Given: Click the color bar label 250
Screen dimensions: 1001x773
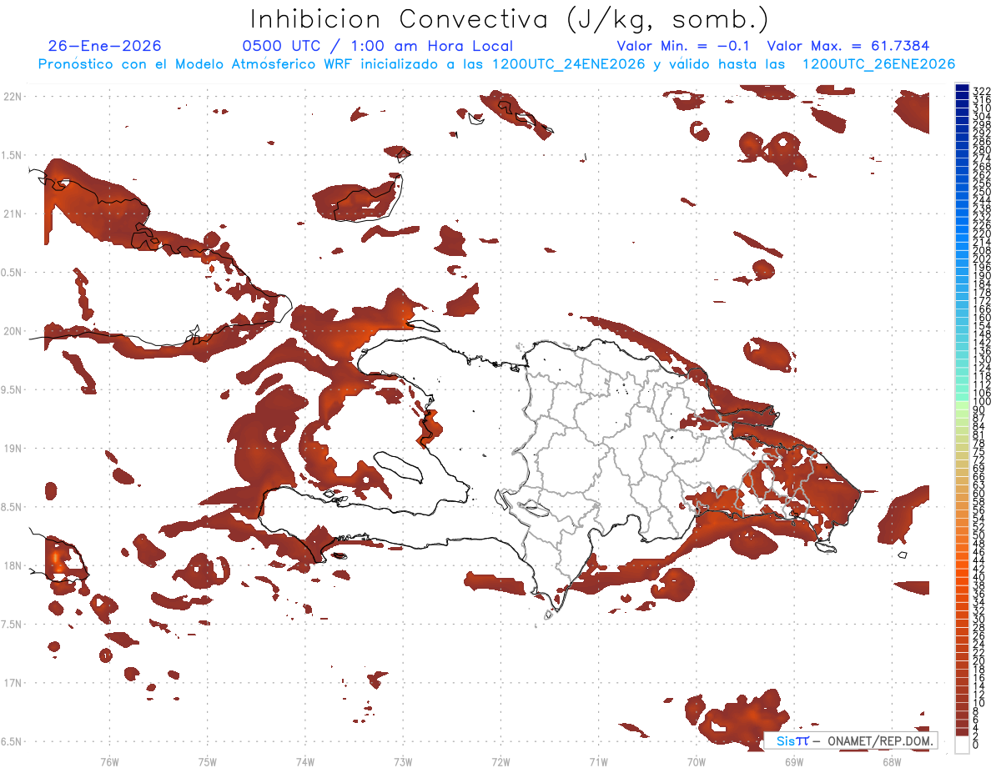Looking at the screenshot, I should click(x=981, y=192).
